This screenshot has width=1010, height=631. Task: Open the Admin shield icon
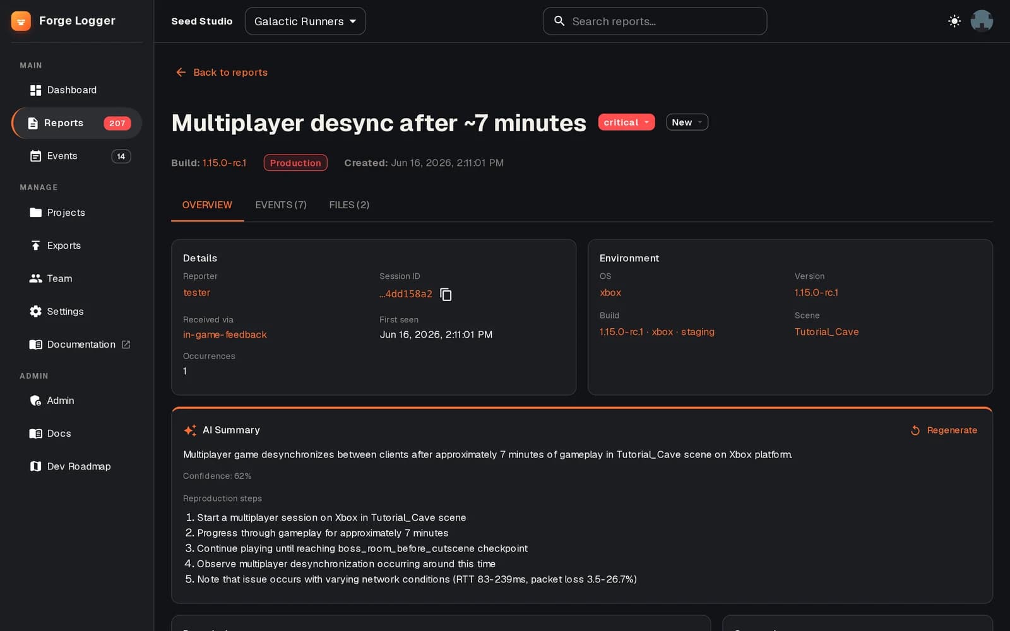tap(35, 401)
